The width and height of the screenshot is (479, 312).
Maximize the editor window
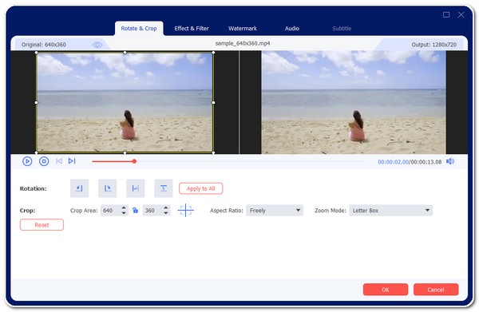446,14
